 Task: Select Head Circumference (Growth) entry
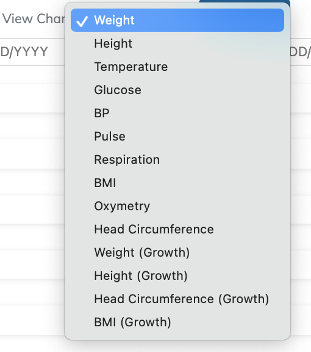(x=177, y=299)
